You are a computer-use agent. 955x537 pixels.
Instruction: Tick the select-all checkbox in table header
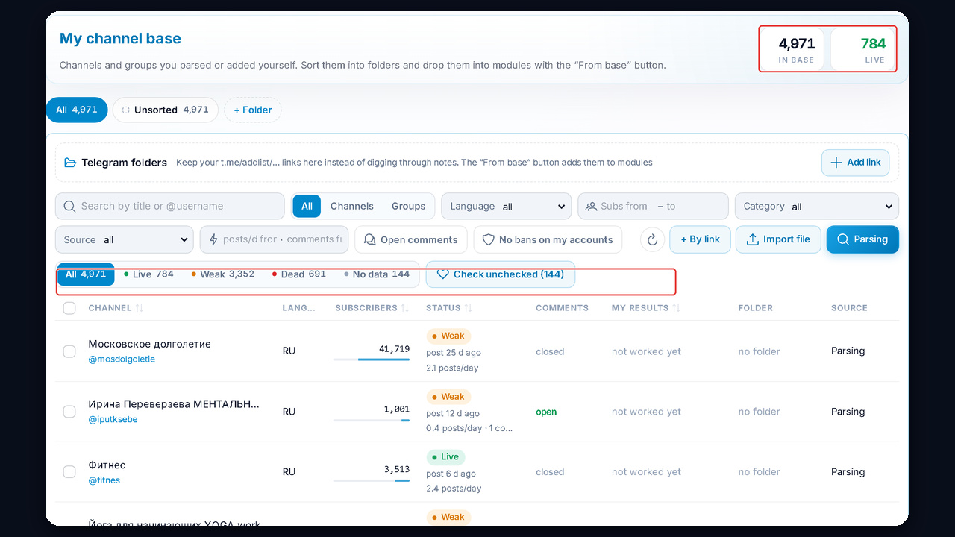(69, 308)
